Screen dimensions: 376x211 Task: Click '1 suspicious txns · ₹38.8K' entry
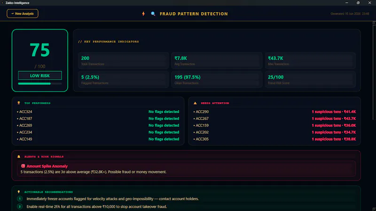coord(334,139)
